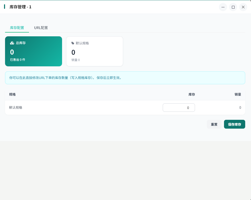
Task: Click the cubes icon on 总库存 card
Action: pos(12,43)
